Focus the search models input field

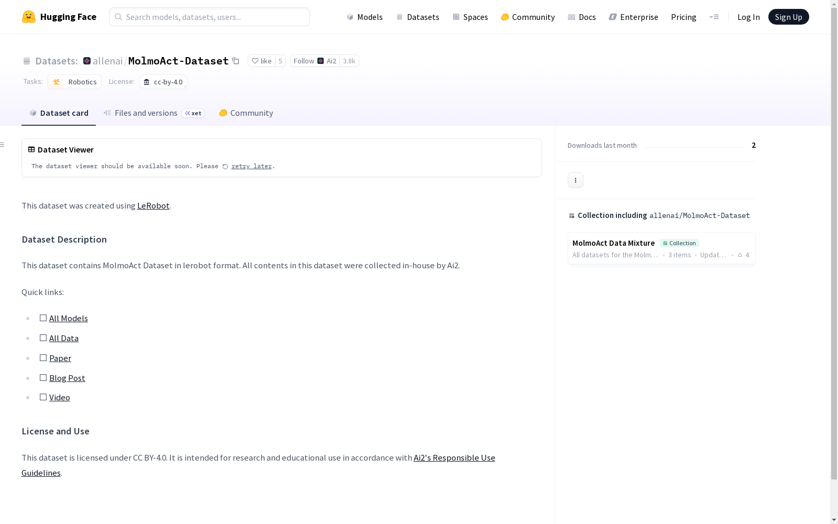(210, 17)
